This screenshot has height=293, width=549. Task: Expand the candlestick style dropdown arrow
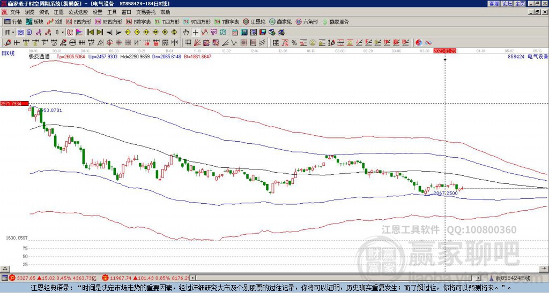(x=63, y=33)
